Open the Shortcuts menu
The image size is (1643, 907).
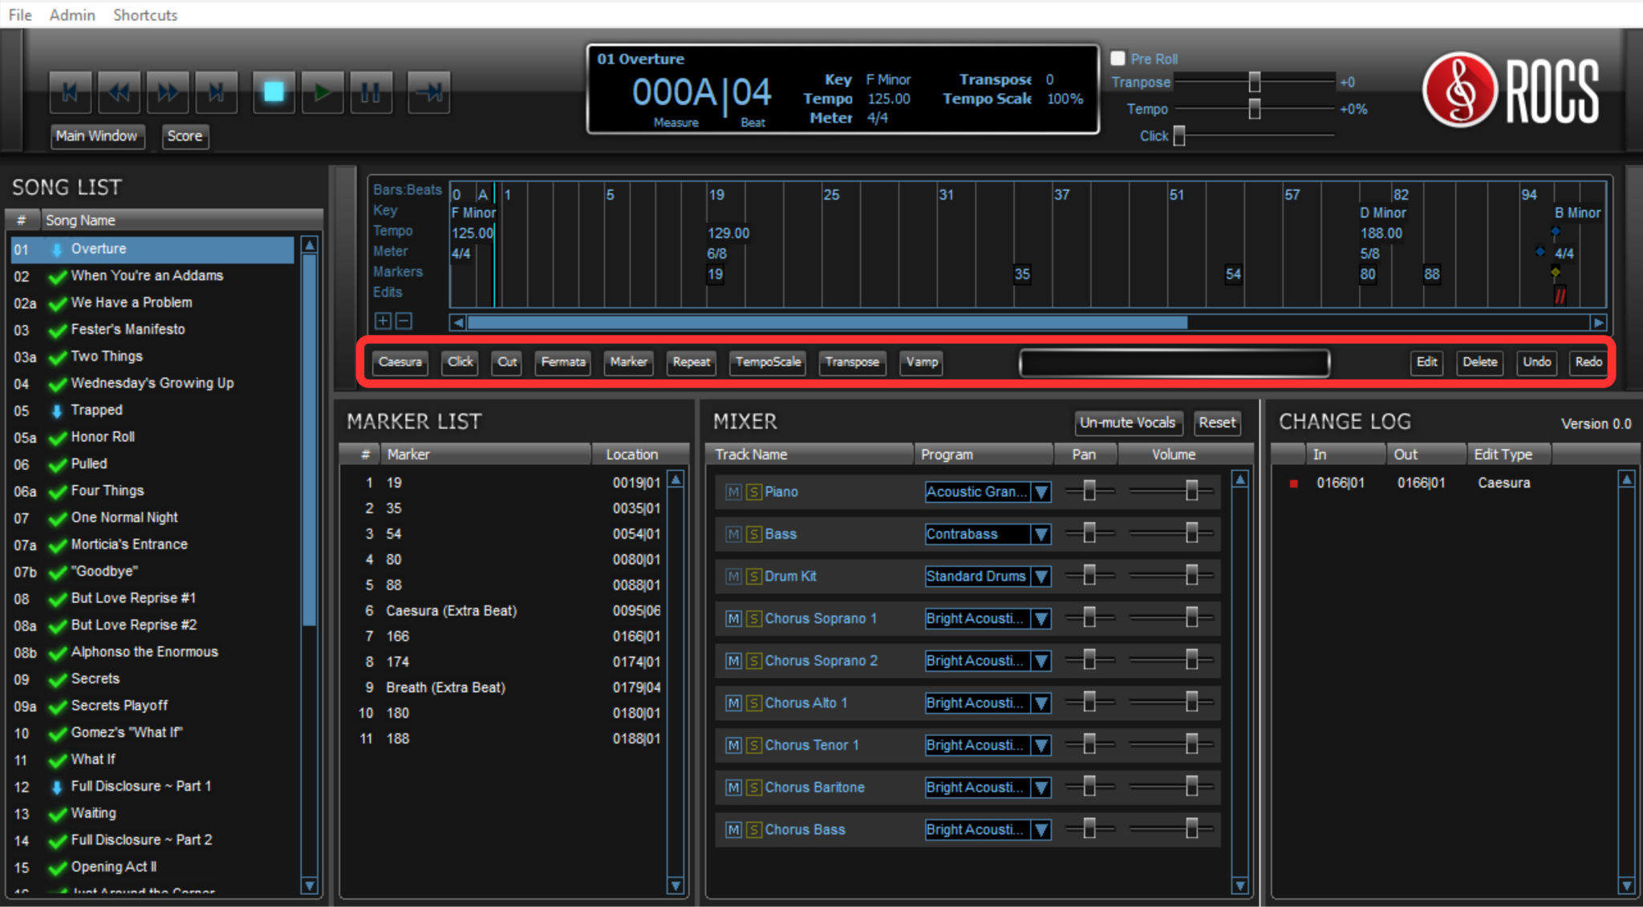pos(145,14)
